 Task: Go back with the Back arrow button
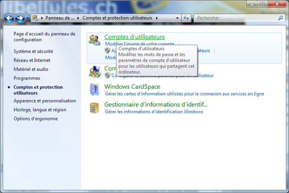(x=9, y=18)
